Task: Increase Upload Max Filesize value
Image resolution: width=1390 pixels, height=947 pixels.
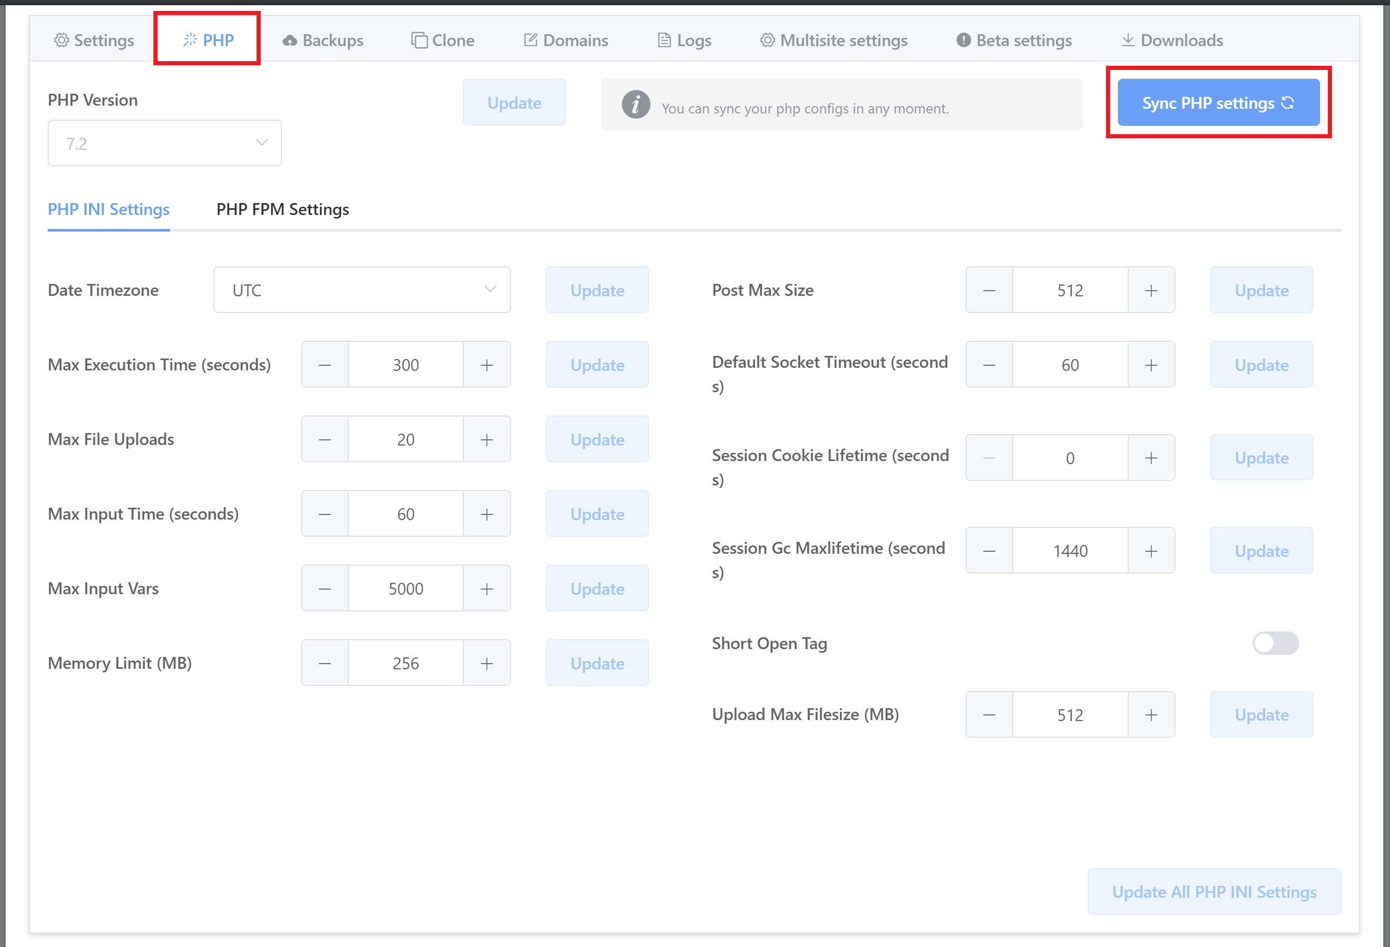Action: pyautogui.click(x=1152, y=715)
